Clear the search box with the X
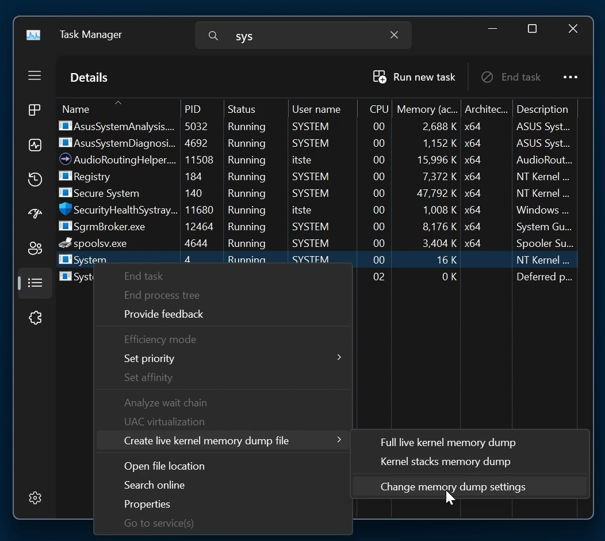This screenshot has width=605, height=541. pyautogui.click(x=395, y=35)
